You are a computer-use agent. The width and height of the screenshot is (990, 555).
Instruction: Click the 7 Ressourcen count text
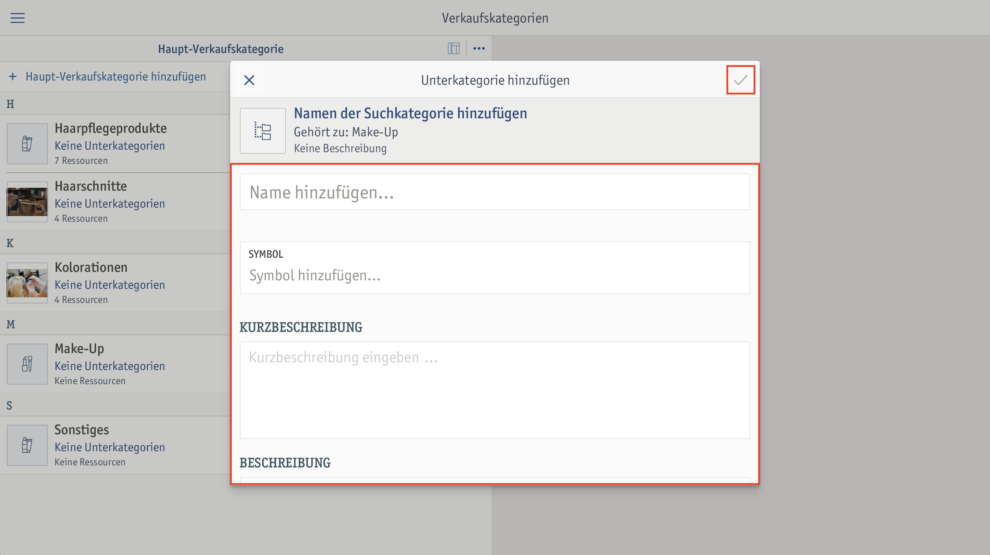click(81, 161)
